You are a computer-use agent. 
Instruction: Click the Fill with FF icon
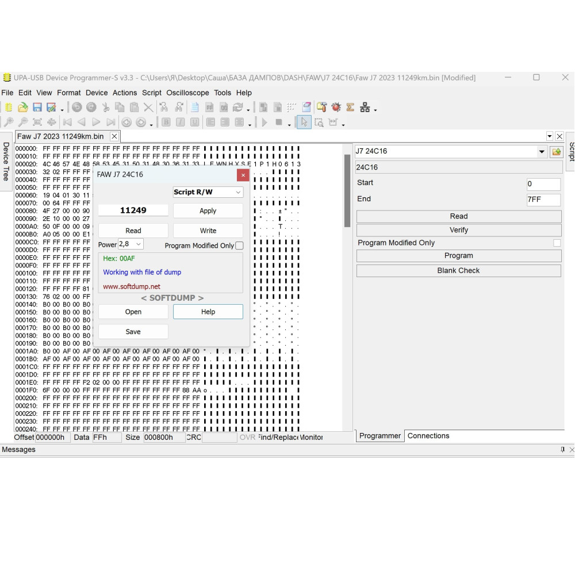209,107
